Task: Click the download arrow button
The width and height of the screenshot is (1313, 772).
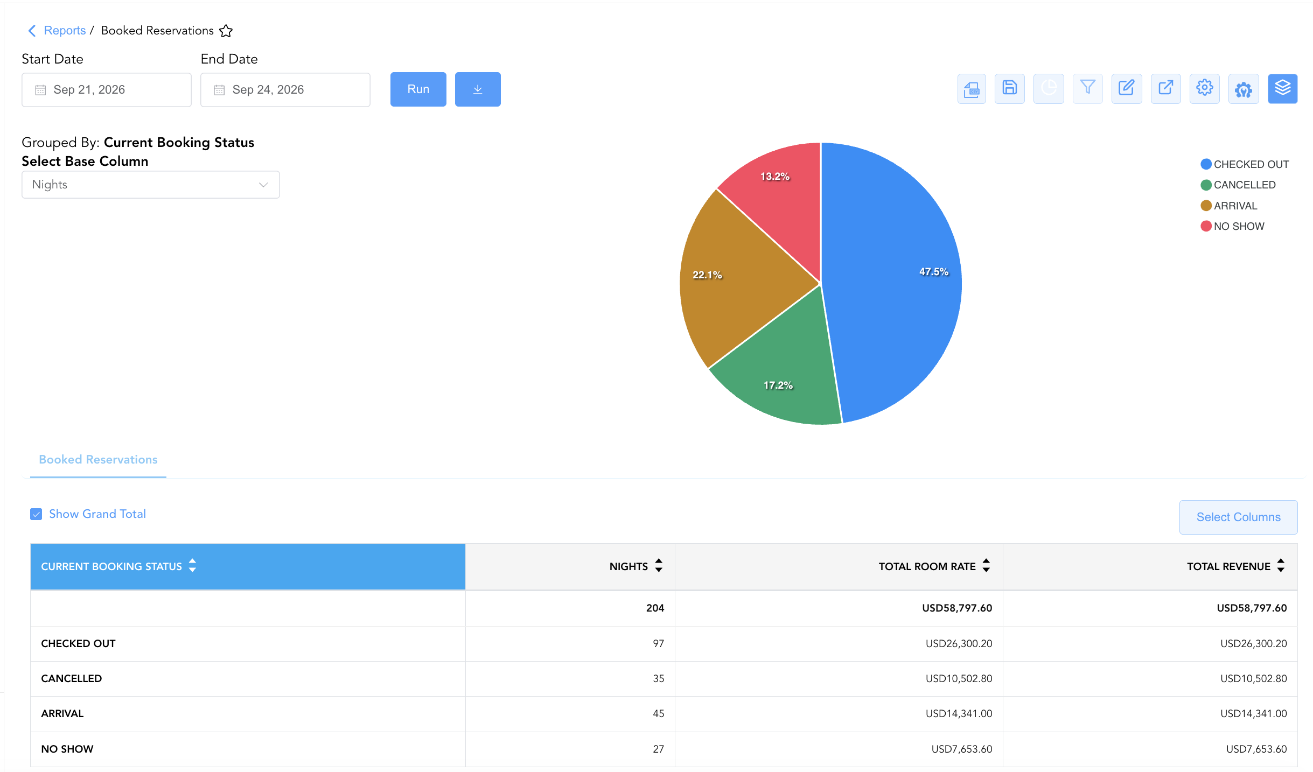Action: pos(478,89)
